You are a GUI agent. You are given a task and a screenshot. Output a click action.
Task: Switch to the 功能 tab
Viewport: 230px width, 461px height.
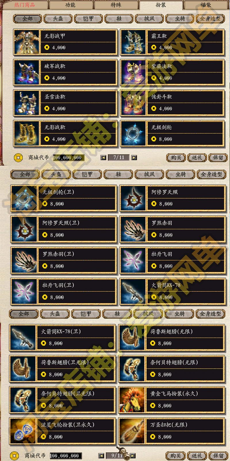[x=70, y=5]
